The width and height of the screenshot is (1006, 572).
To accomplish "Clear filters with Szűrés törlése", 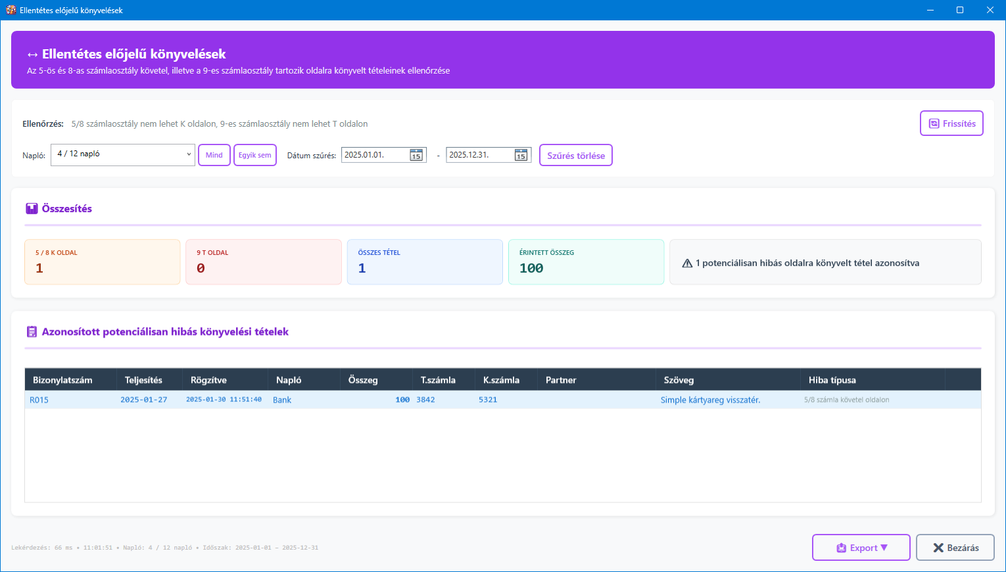I will coord(575,156).
